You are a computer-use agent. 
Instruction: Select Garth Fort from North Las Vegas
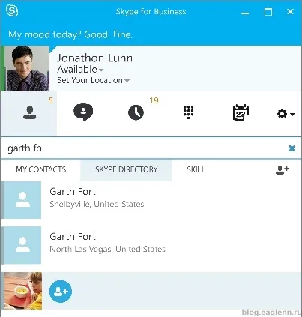point(151,245)
